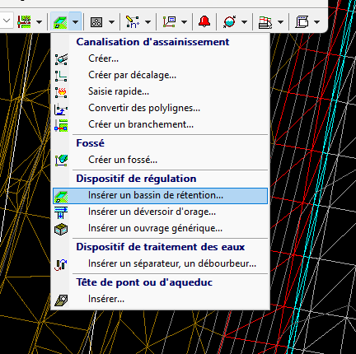Open dropdown arrow beside red circle icon
This screenshot has width=356, height=354.
click(x=244, y=22)
